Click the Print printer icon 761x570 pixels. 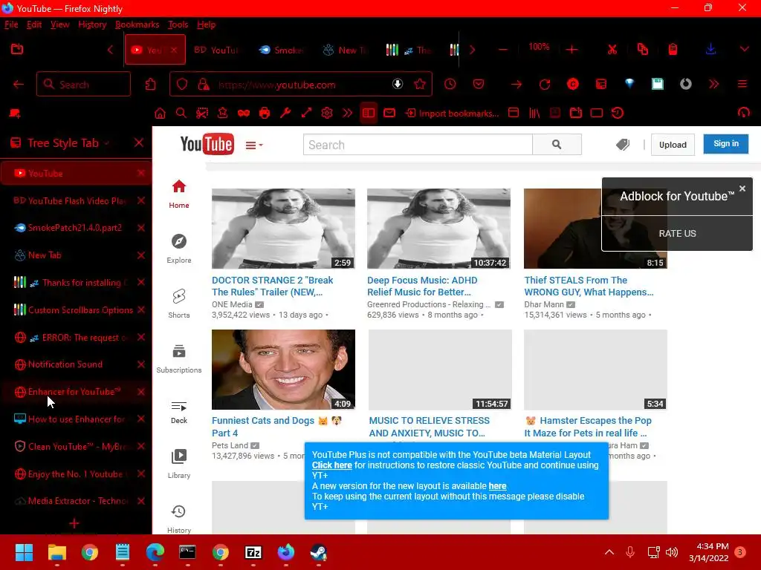click(264, 113)
